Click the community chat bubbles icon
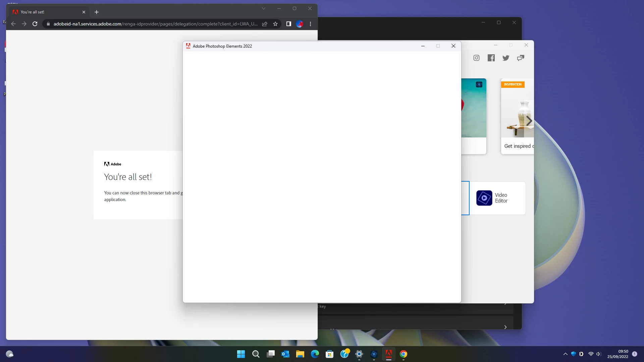644x362 pixels. tap(521, 58)
